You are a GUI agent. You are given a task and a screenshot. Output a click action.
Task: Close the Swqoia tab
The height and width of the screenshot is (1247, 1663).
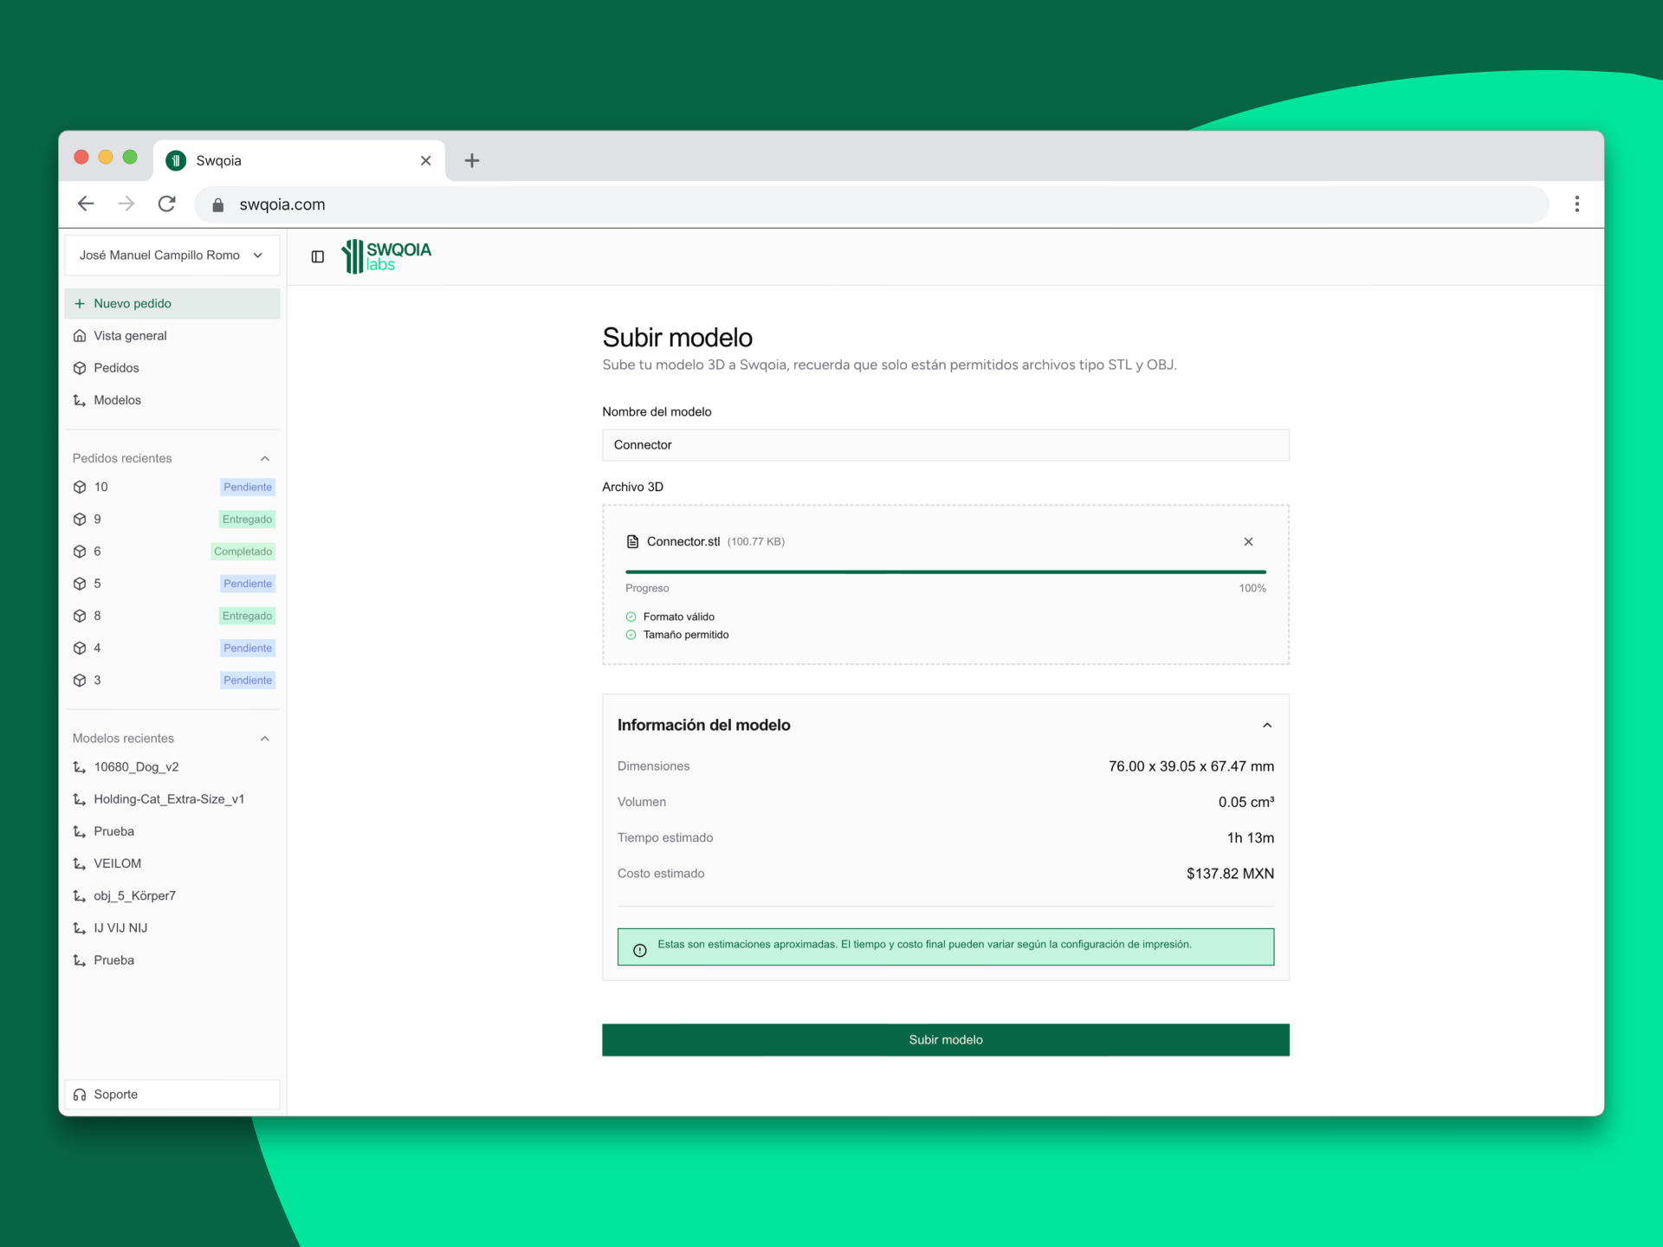pos(425,160)
